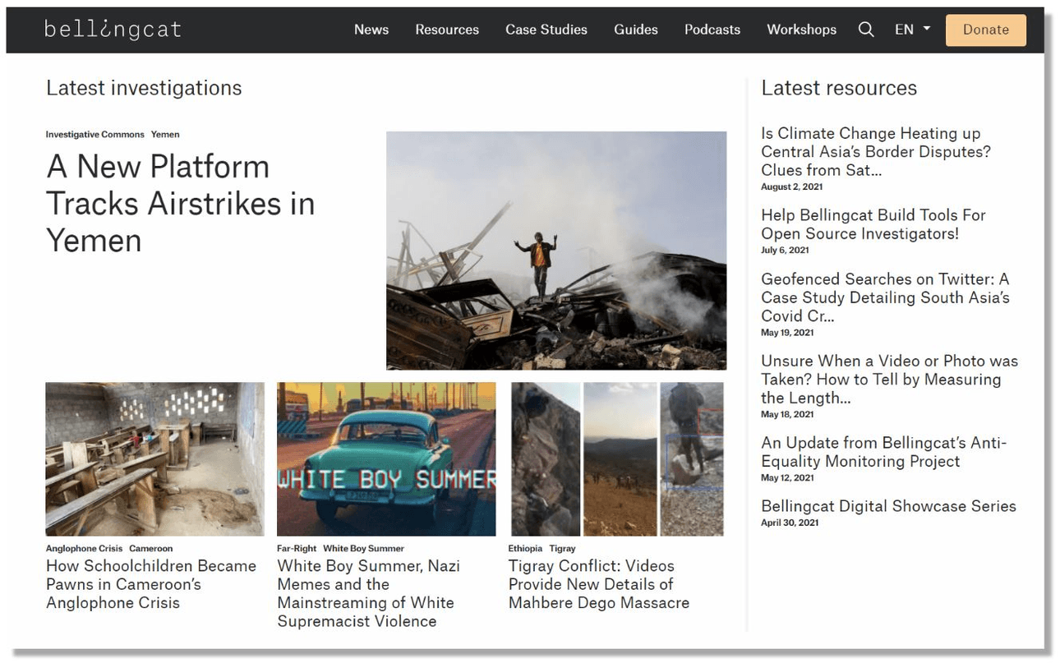Image resolution: width=1060 pixels, height=663 pixels.
Task: Click the bellingcat logo
Action: 113,30
